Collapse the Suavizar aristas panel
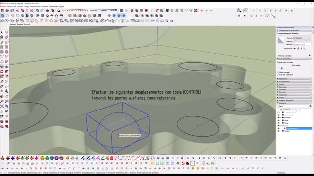The width and height of the screenshot is (314, 176). pos(294,59)
